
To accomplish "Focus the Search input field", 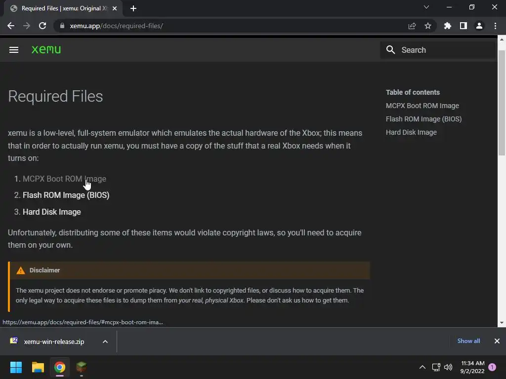I will pyautogui.click(x=438, y=50).
